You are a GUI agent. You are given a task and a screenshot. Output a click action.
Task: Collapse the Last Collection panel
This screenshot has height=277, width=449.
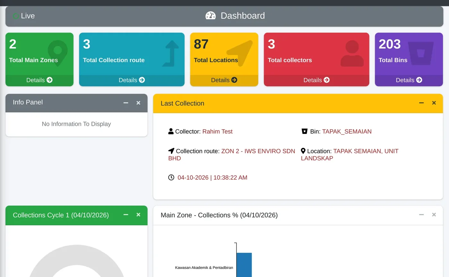pos(421,103)
